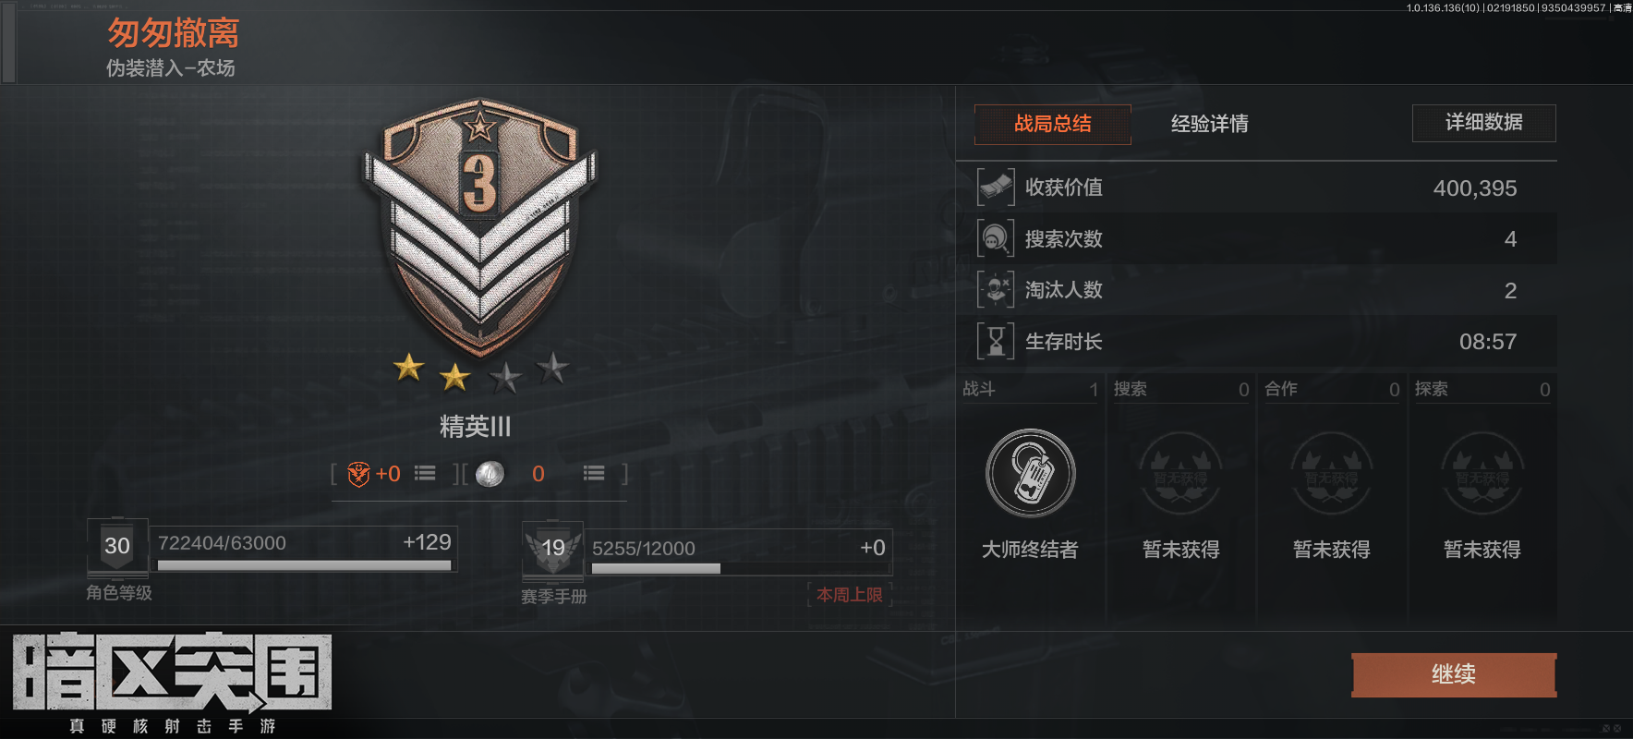Click the locked 搜索 category badge
Viewport: 1633px width, 739px height.
tap(1180, 473)
